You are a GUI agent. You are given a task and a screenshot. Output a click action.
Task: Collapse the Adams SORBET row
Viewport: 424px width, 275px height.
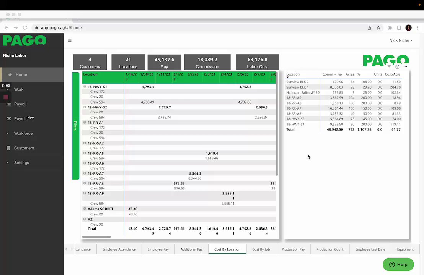coord(85,209)
